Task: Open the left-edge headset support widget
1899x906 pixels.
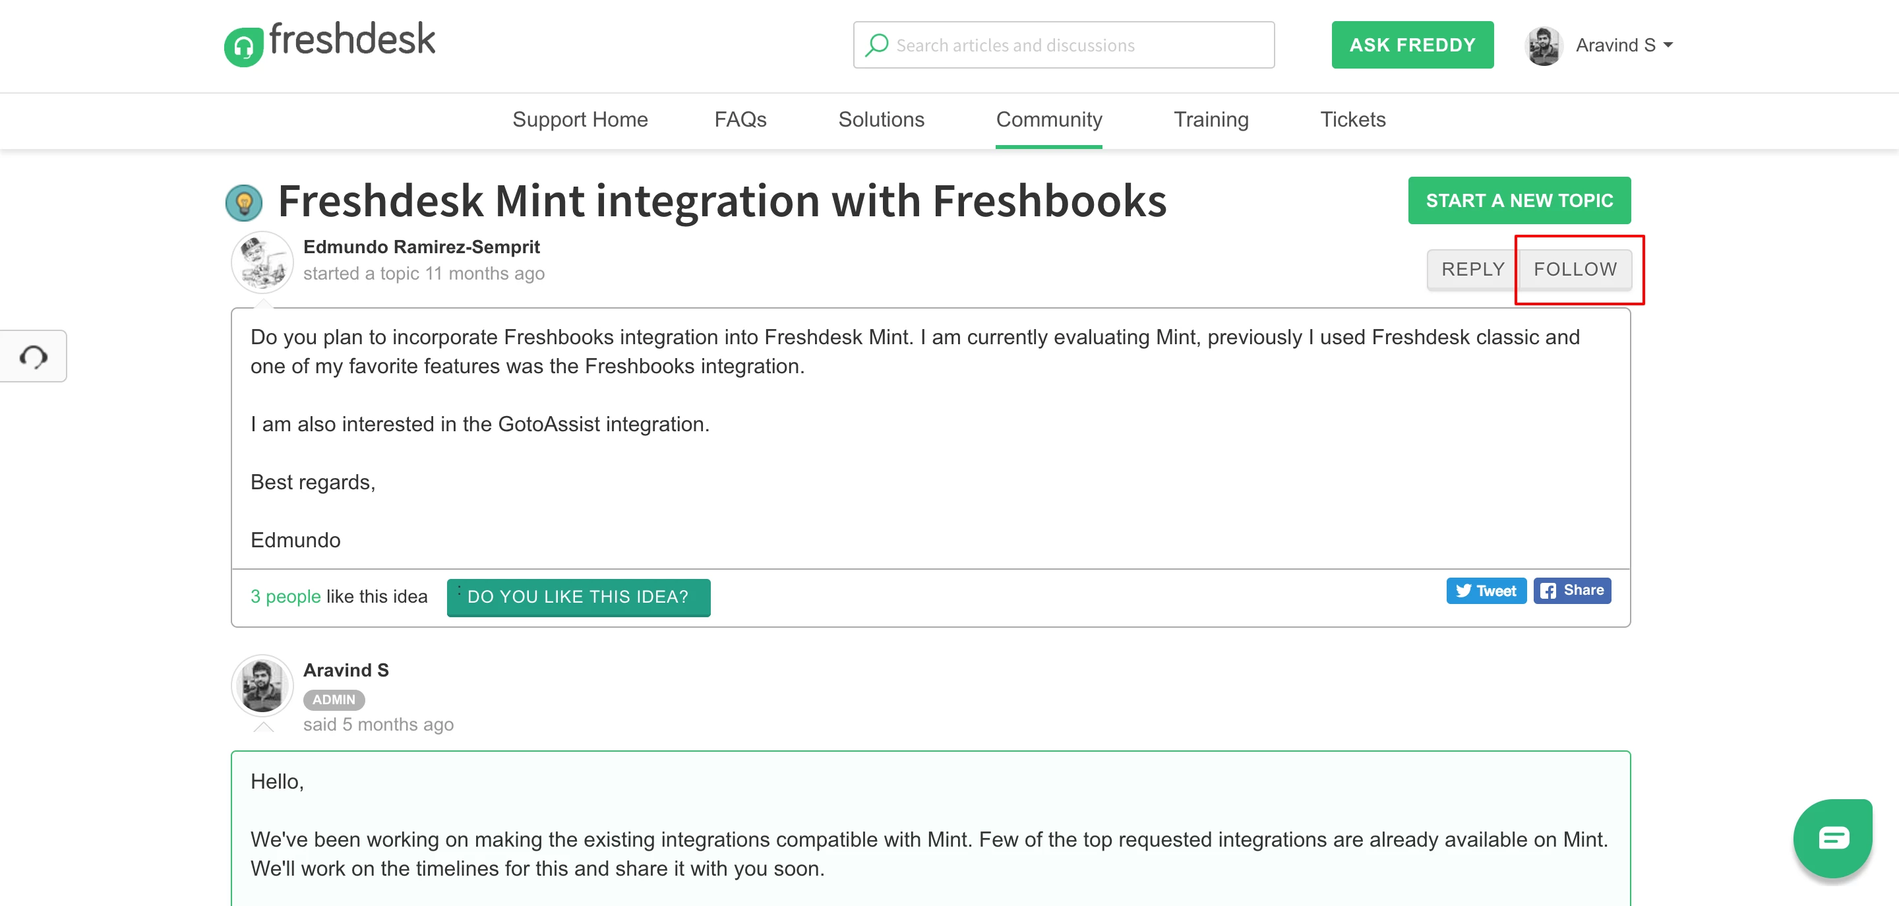Action: (33, 357)
